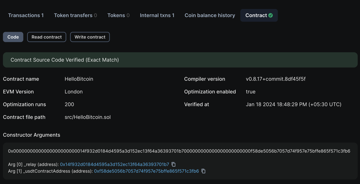This screenshot has width=360, height=184.
Task: Select the Contract tab
Action: 257,15
